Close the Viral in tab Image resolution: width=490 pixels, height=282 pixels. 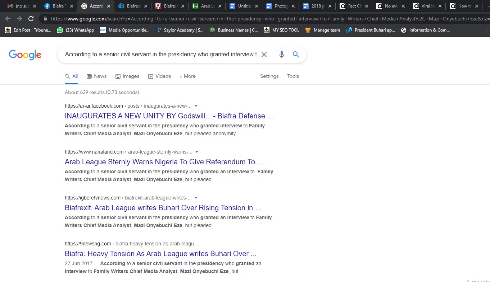(x=440, y=6)
